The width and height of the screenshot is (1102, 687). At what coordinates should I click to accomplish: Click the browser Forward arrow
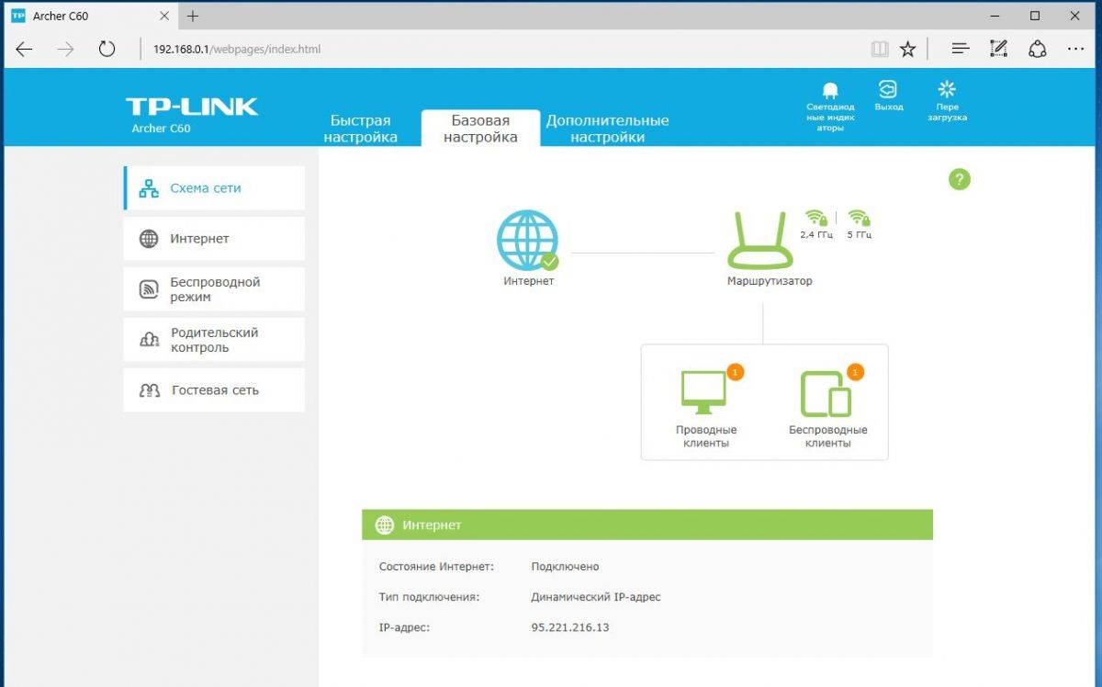(x=65, y=50)
